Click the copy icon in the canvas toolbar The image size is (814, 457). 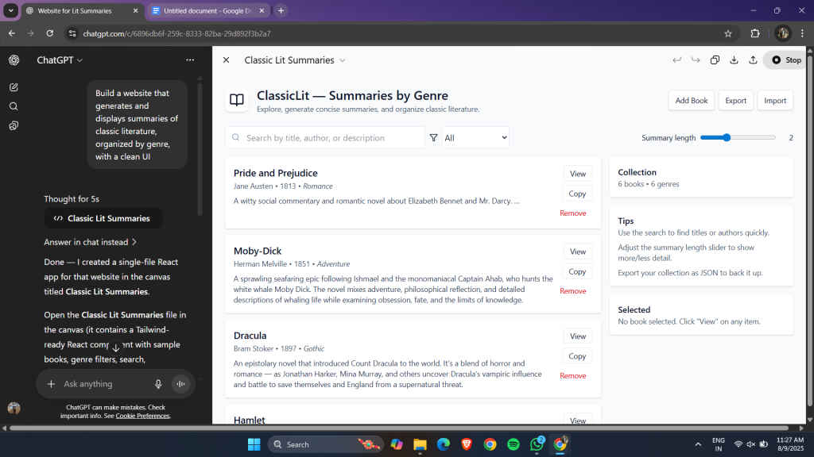point(715,60)
